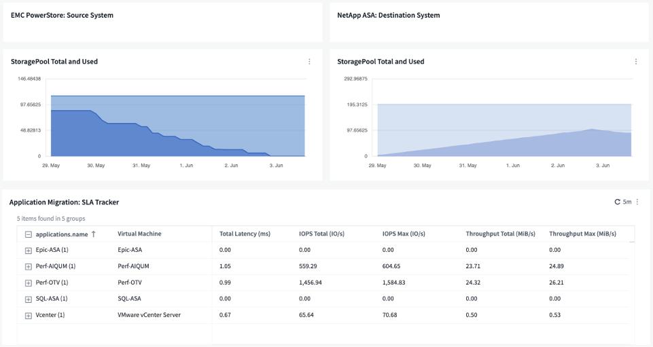The height and width of the screenshot is (347, 653).
Task: Expand the Epic-ASA group row
Action: click(x=29, y=251)
